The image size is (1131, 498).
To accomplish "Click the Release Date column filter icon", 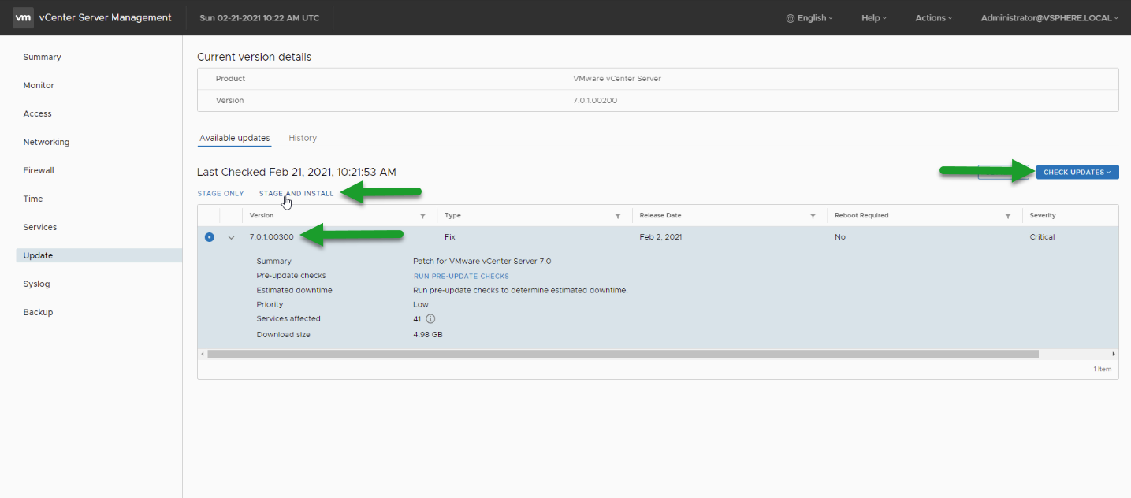I will [x=813, y=216].
